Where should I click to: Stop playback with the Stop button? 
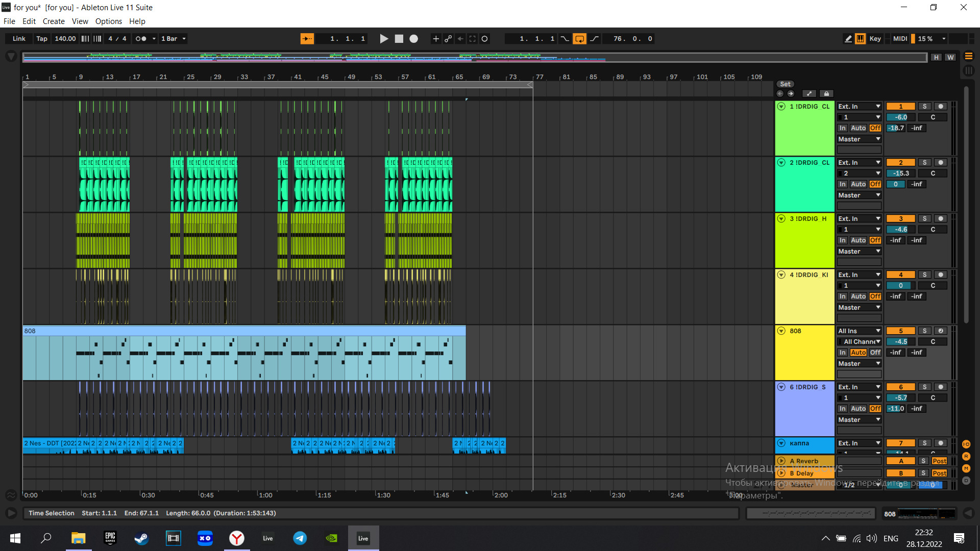(399, 39)
